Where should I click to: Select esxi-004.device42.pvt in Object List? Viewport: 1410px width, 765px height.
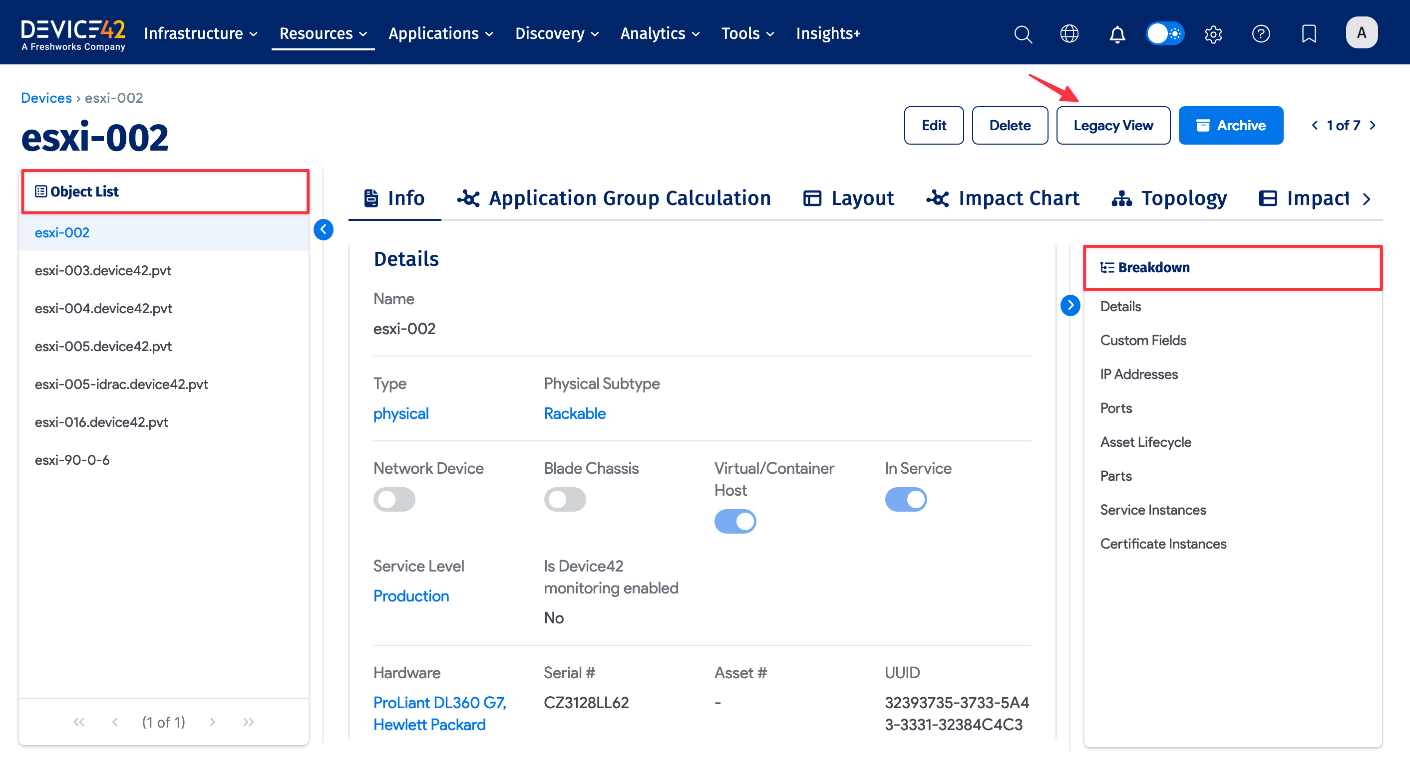click(103, 308)
